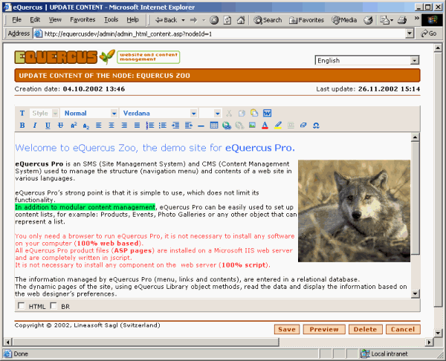Click the paste from Word icon
The image size is (446, 361).
click(x=267, y=113)
